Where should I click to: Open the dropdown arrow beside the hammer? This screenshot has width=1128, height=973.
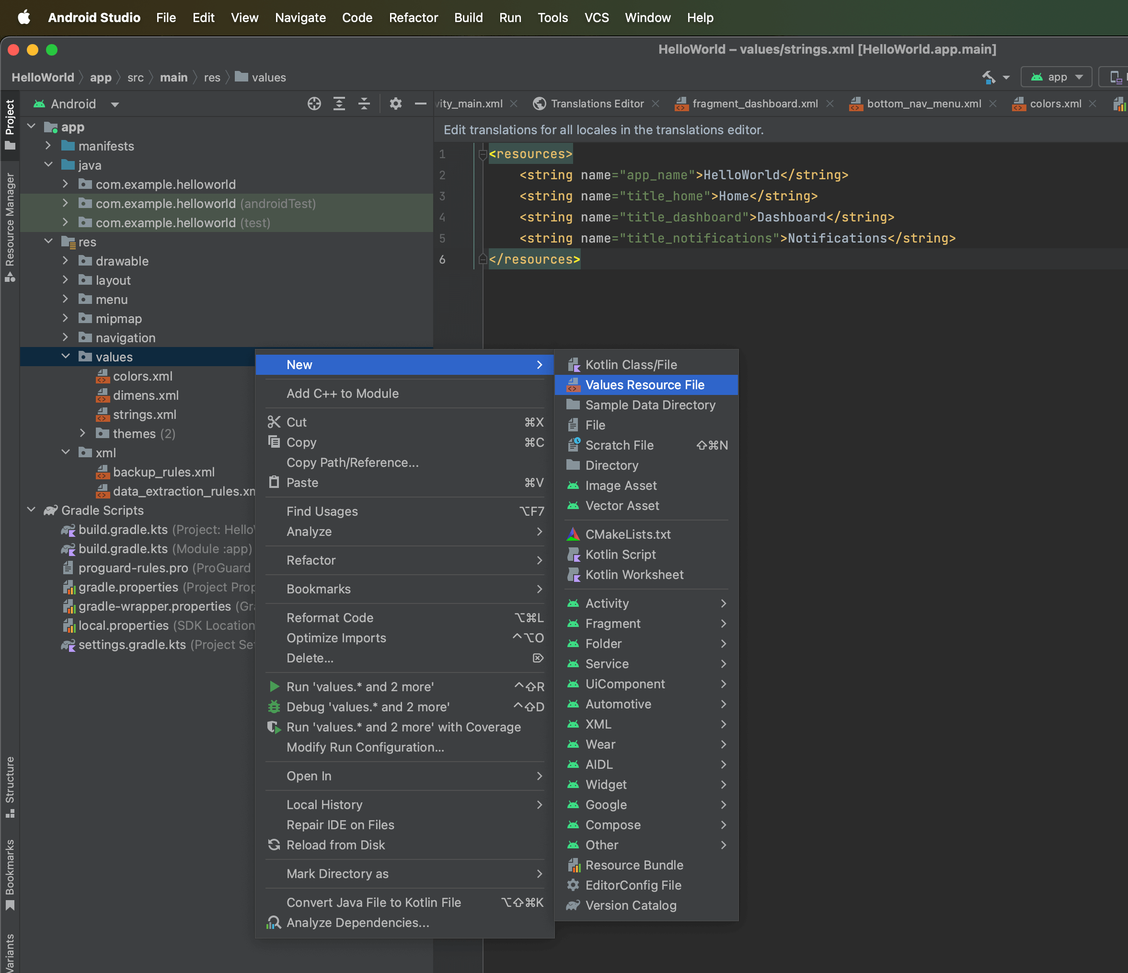click(x=1006, y=78)
